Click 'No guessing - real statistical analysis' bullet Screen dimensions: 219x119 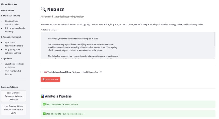click(x=12, y=51)
